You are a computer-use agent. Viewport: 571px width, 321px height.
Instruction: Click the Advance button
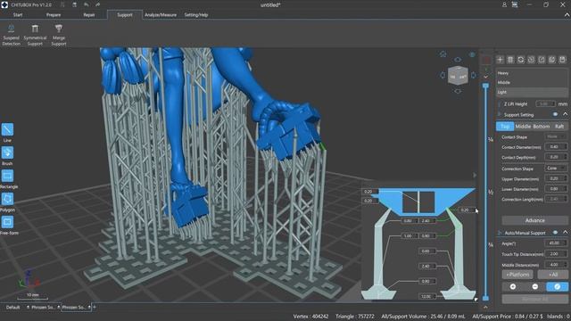(534, 220)
